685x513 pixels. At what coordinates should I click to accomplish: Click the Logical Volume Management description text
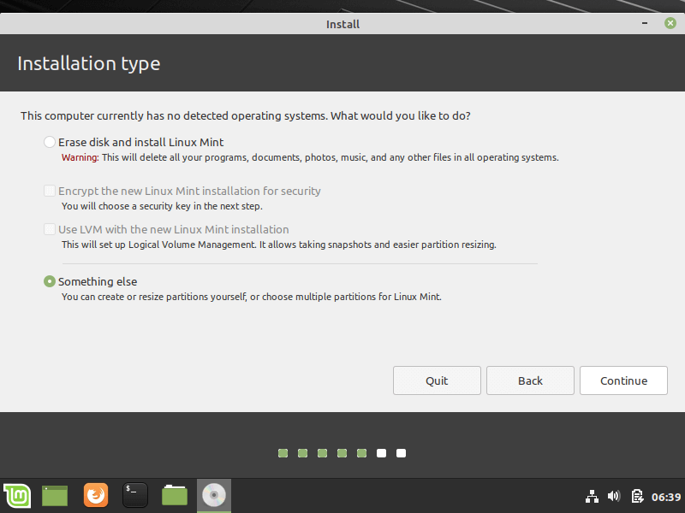(x=279, y=245)
